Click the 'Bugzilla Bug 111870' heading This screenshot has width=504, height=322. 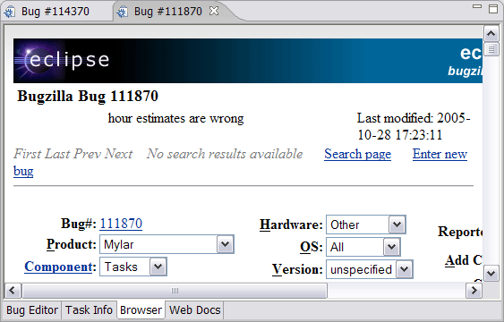(88, 96)
